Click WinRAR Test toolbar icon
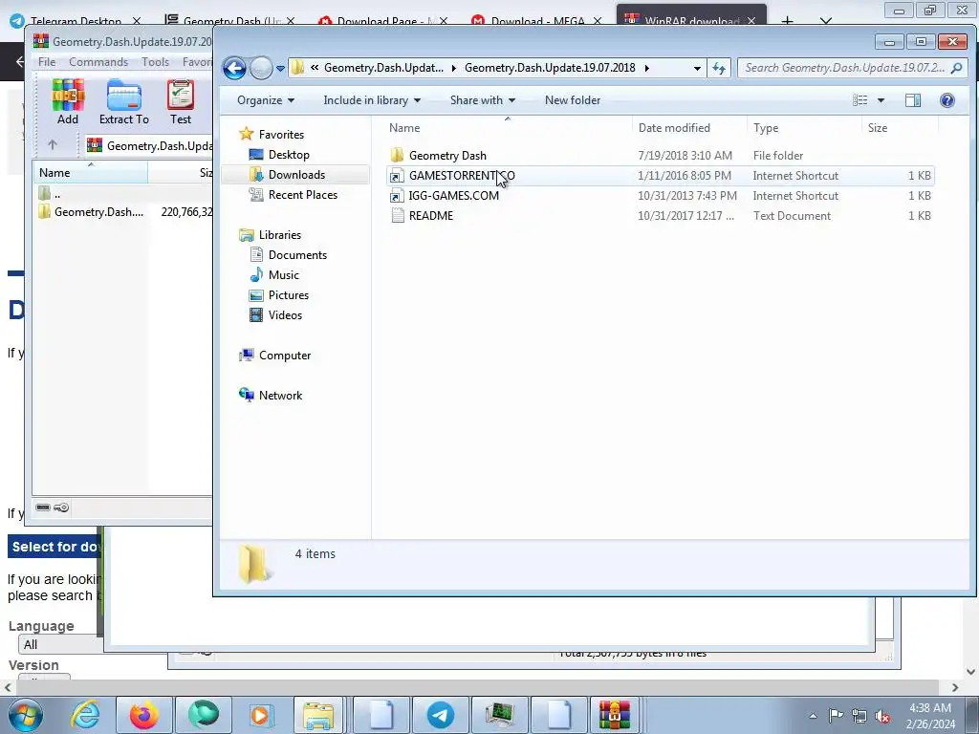979x734 pixels. coord(181,102)
